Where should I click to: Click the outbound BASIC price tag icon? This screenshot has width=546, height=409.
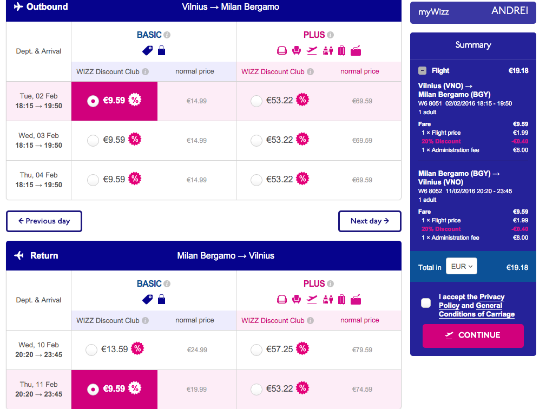click(x=147, y=51)
